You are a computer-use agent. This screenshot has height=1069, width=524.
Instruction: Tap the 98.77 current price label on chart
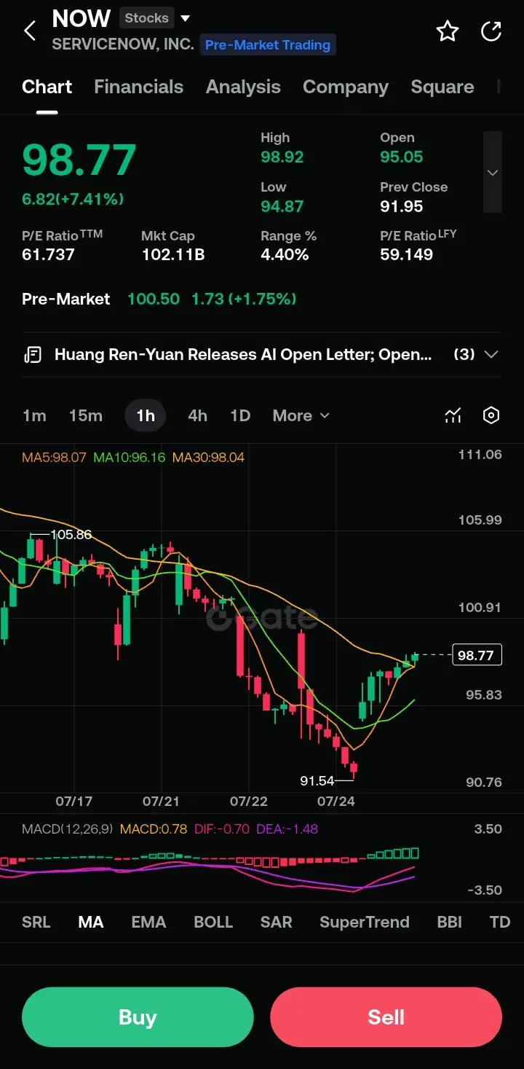point(477,655)
